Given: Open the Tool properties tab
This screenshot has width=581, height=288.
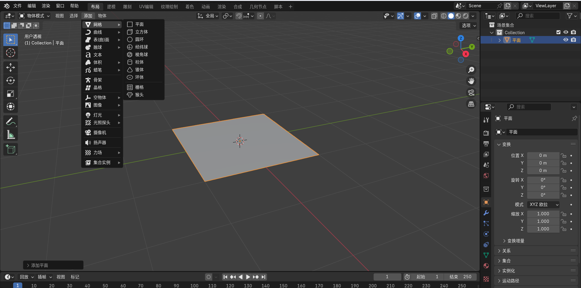Looking at the screenshot, I should [486, 120].
